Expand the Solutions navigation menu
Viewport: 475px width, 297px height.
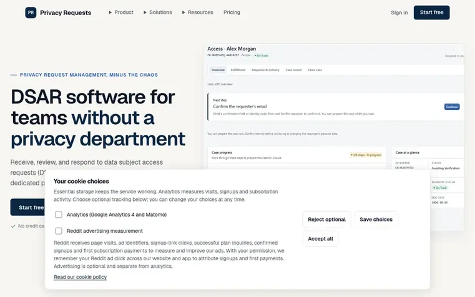click(x=158, y=12)
